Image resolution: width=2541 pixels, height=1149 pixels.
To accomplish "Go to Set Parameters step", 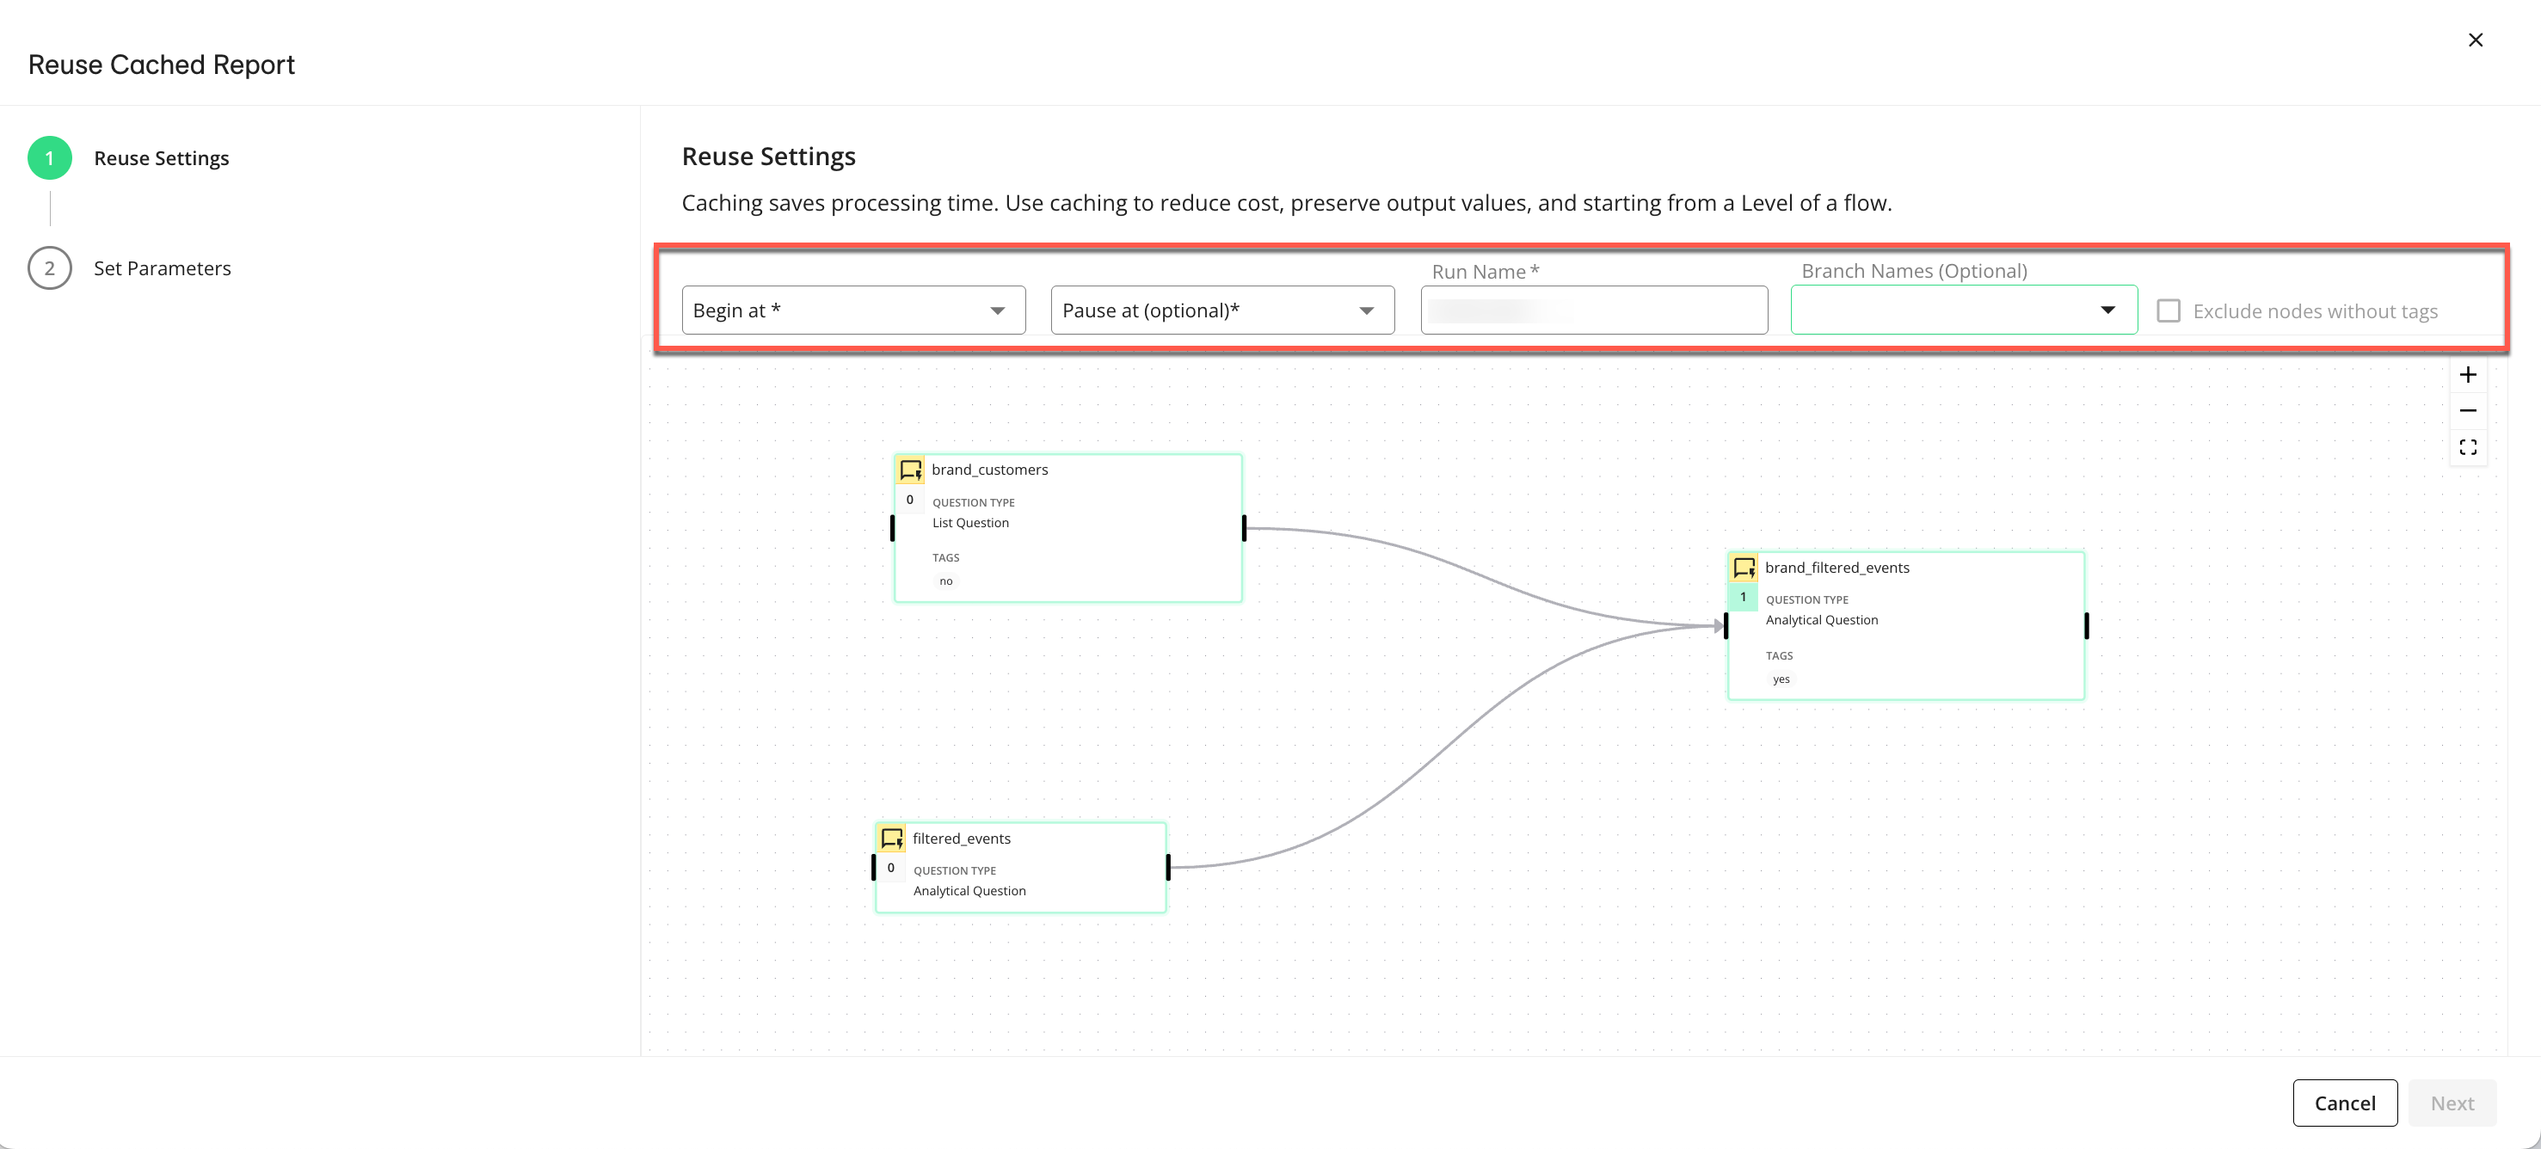I will [162, 268].
